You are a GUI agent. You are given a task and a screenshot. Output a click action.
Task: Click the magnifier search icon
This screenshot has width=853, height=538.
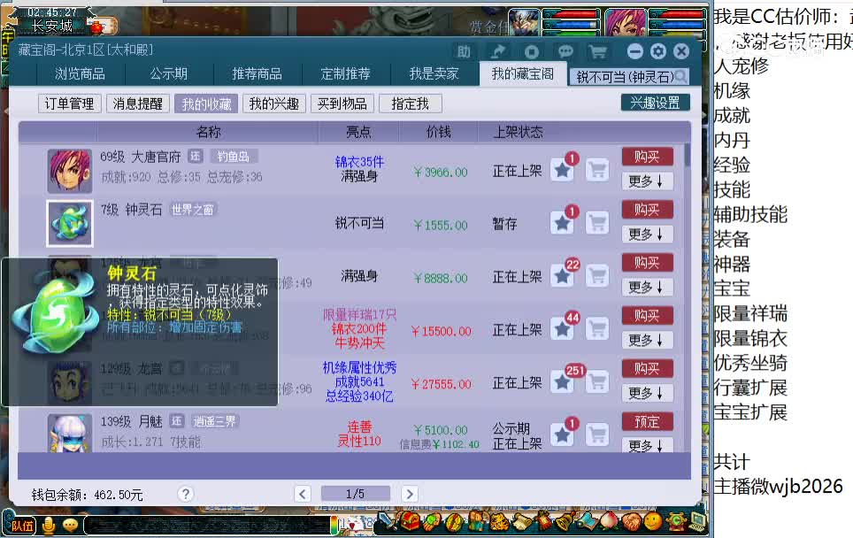(x=680, y=77)
